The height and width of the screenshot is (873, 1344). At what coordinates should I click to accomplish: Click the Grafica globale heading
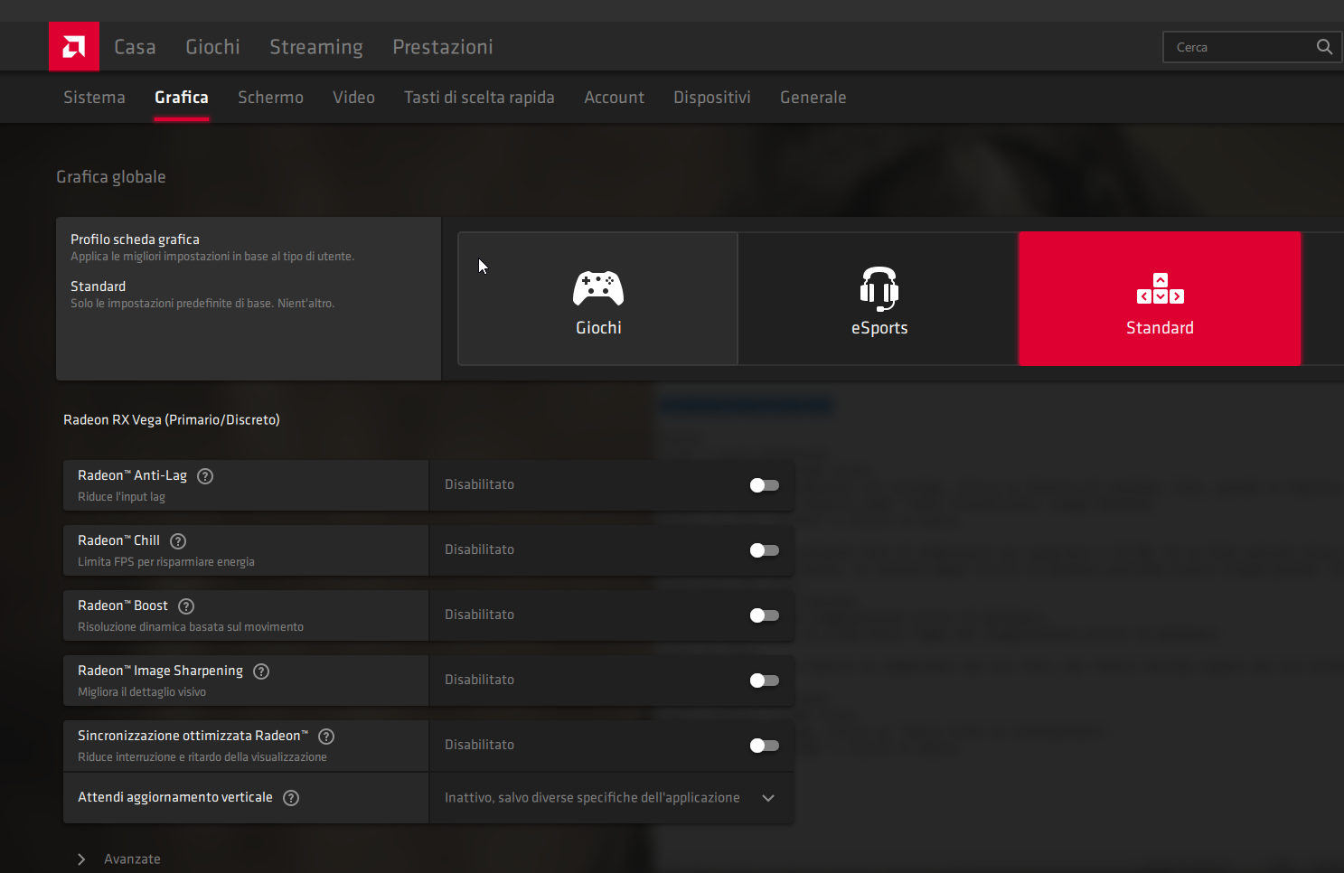point(111,177)
